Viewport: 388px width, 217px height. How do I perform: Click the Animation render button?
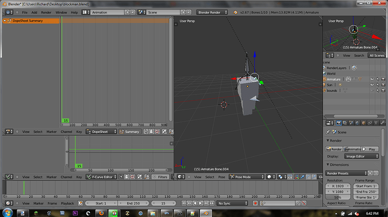[x=352, y=149]
